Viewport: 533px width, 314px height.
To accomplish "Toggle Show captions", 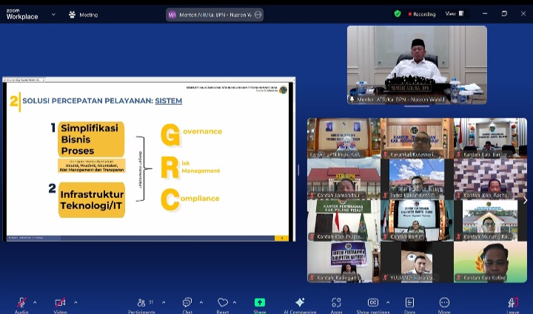I will 373,304.
